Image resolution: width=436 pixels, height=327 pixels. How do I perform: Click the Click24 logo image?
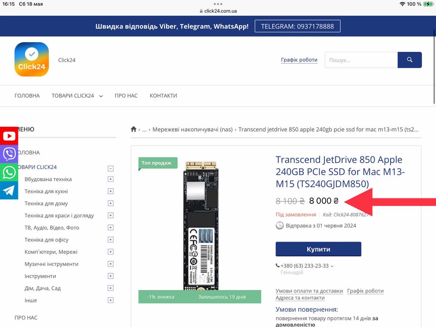pyautogui.click(x=32, y=59)
